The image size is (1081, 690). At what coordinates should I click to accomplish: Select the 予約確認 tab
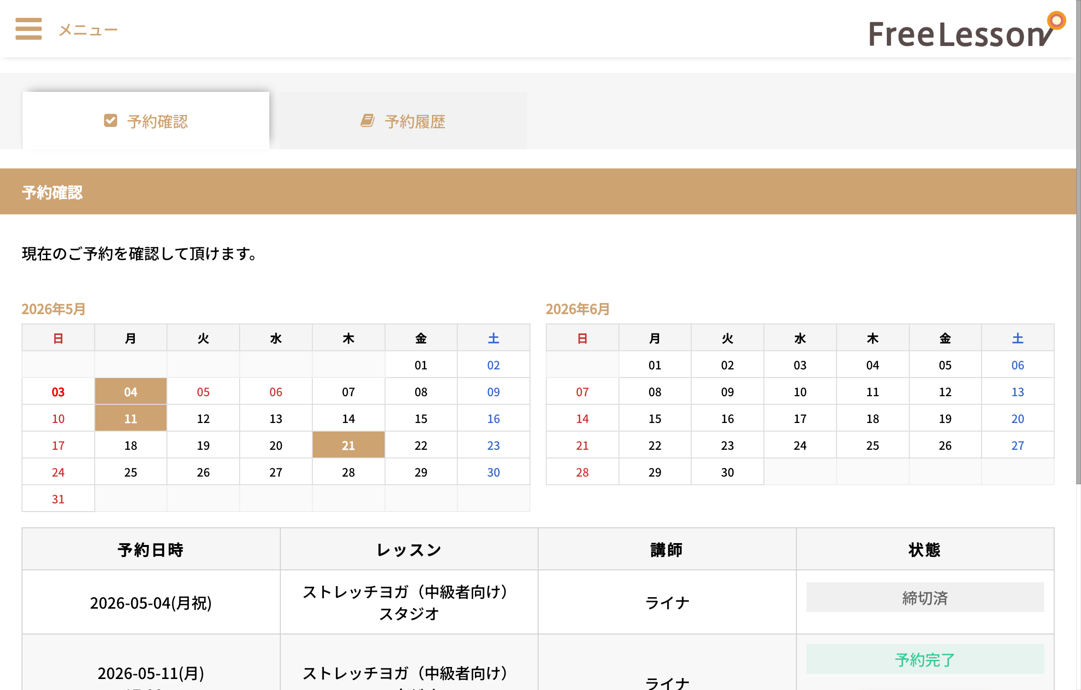tap(146, 121)
